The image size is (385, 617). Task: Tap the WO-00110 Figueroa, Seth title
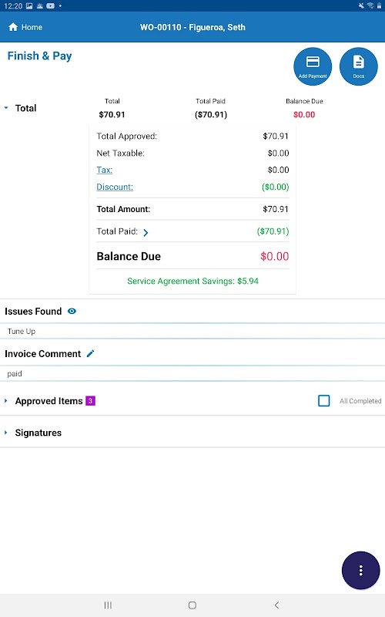pyautogui.click(x=192, y=27)
